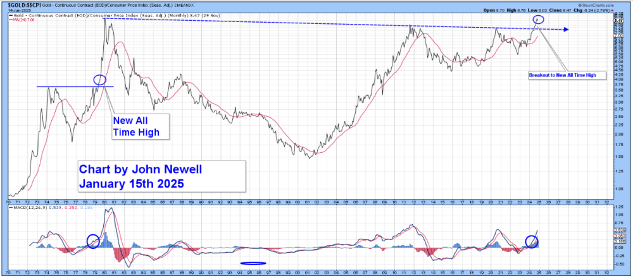Click the flat blue oval below MACD
The image size is (633, 276).
coord(253,263)
